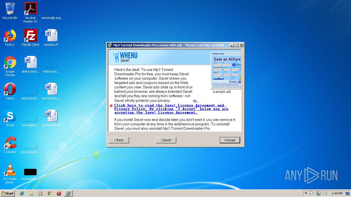Image resolution: width=351 pixels, height=197 pixels.
Task: Open Internet Explorer from taskbar
Action: coord(22,193)
